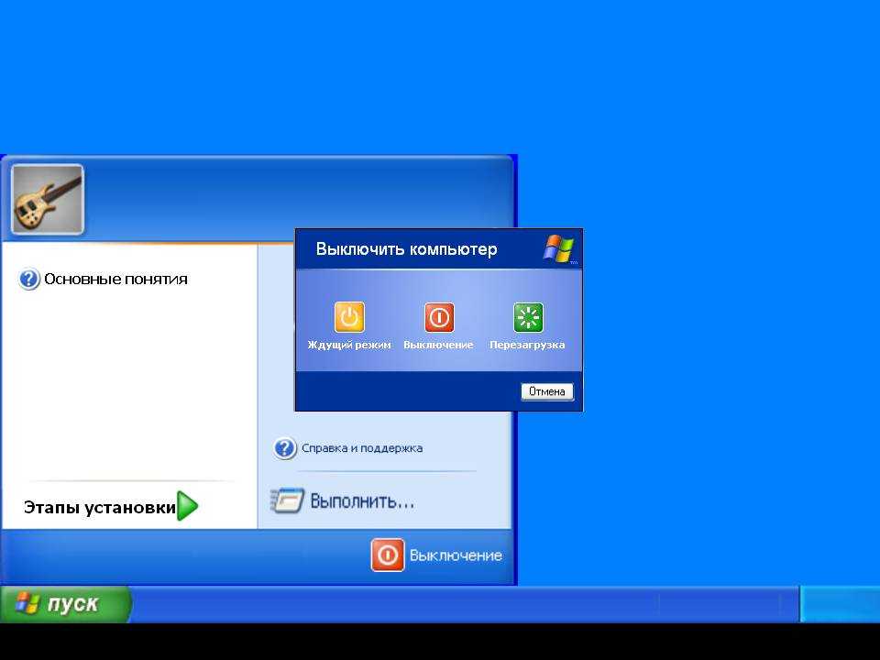Viewport: 880px width, 660px height.
Task: Click the Run window icon beside Выполнить
Action: pyautogui.click(x=287, y=500)
